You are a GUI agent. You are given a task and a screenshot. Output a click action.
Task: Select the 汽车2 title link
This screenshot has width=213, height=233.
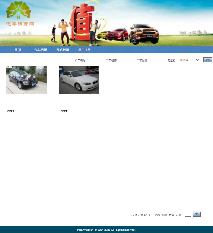[64, 111]
